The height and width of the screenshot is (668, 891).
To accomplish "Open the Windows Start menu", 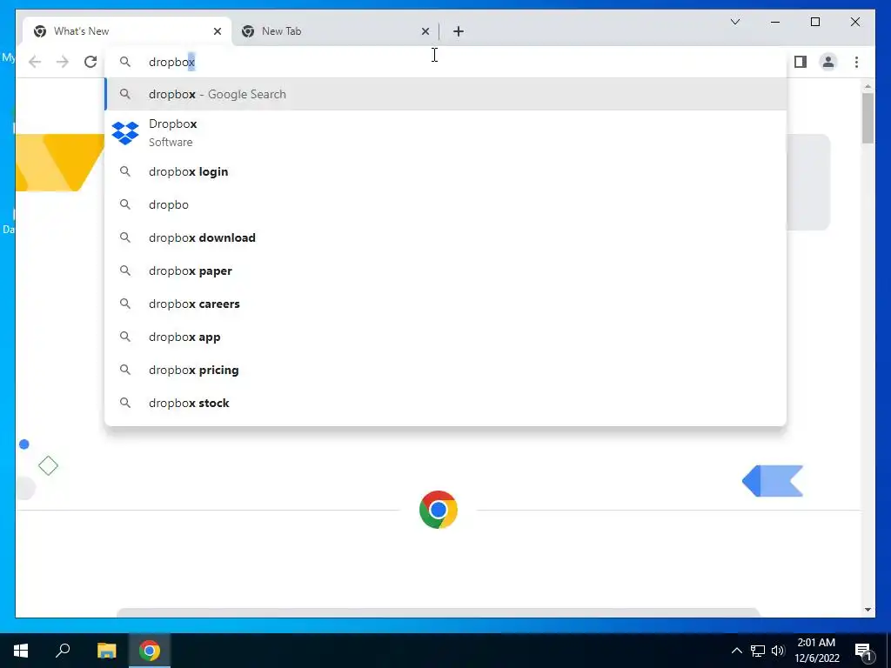I will pos(21,651).
